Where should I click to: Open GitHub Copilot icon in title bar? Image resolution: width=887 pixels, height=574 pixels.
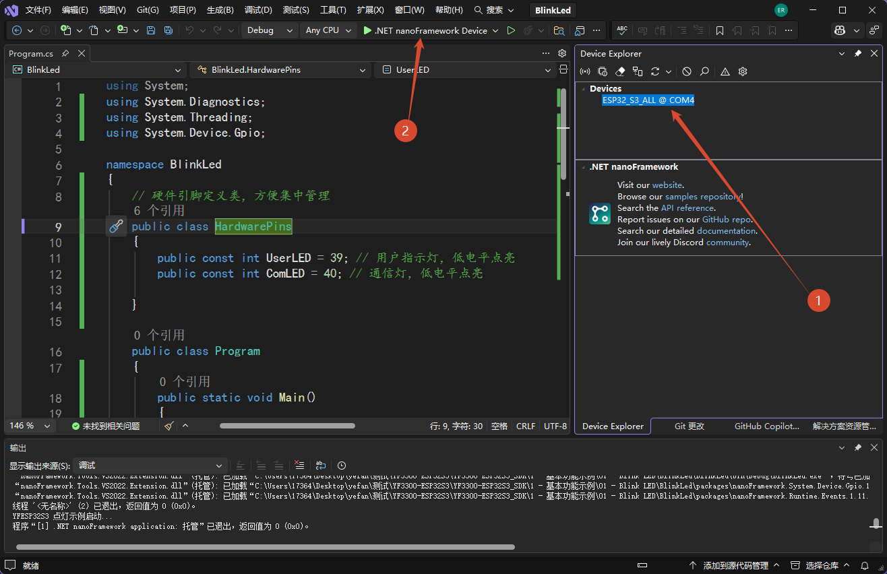(840, 30)
